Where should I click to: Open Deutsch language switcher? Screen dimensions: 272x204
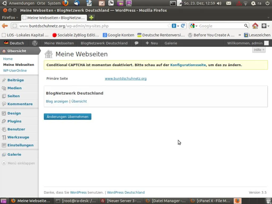pos(14,43)
